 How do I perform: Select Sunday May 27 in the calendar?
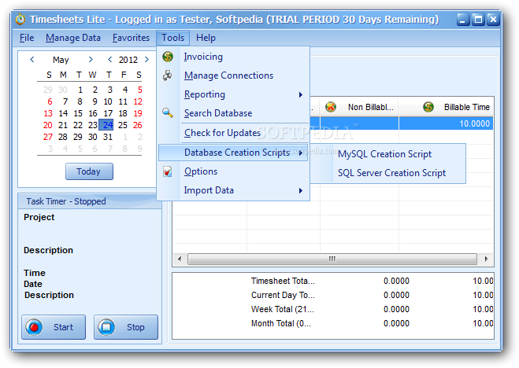pyautogui.click(x=48, y=137)
